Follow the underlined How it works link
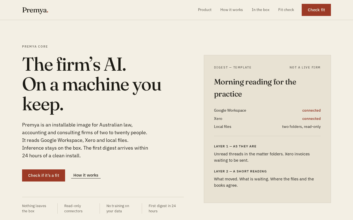Image resolution: width=353 pixels, height=220 pixels. click(x=86, y=175)
